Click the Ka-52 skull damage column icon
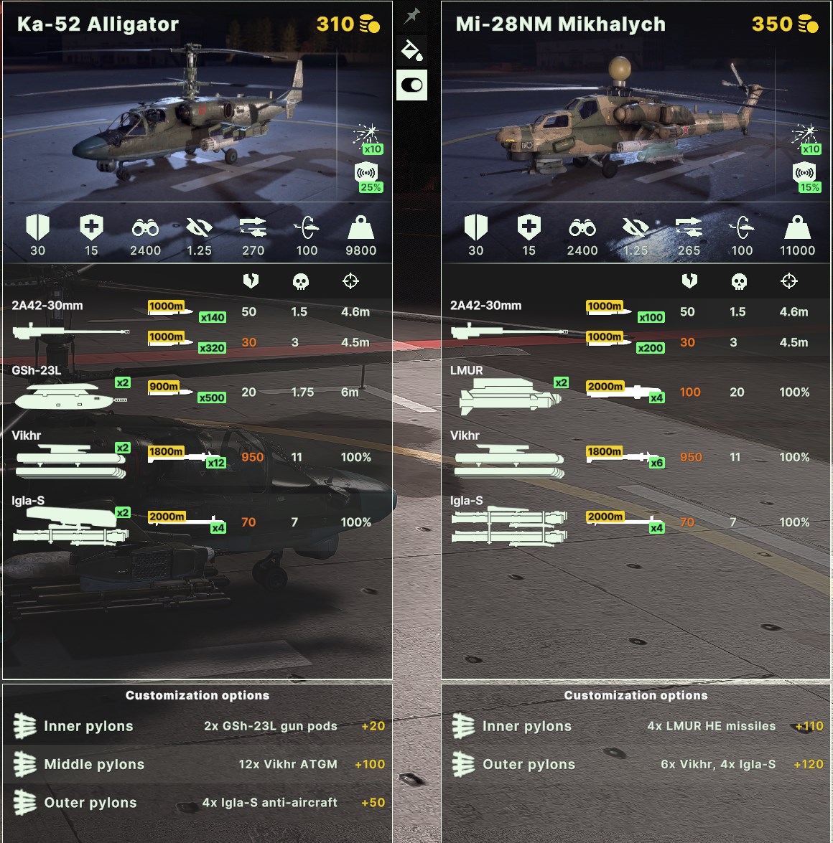Viewport: 833px width, 843px height. tap(300, 281)
